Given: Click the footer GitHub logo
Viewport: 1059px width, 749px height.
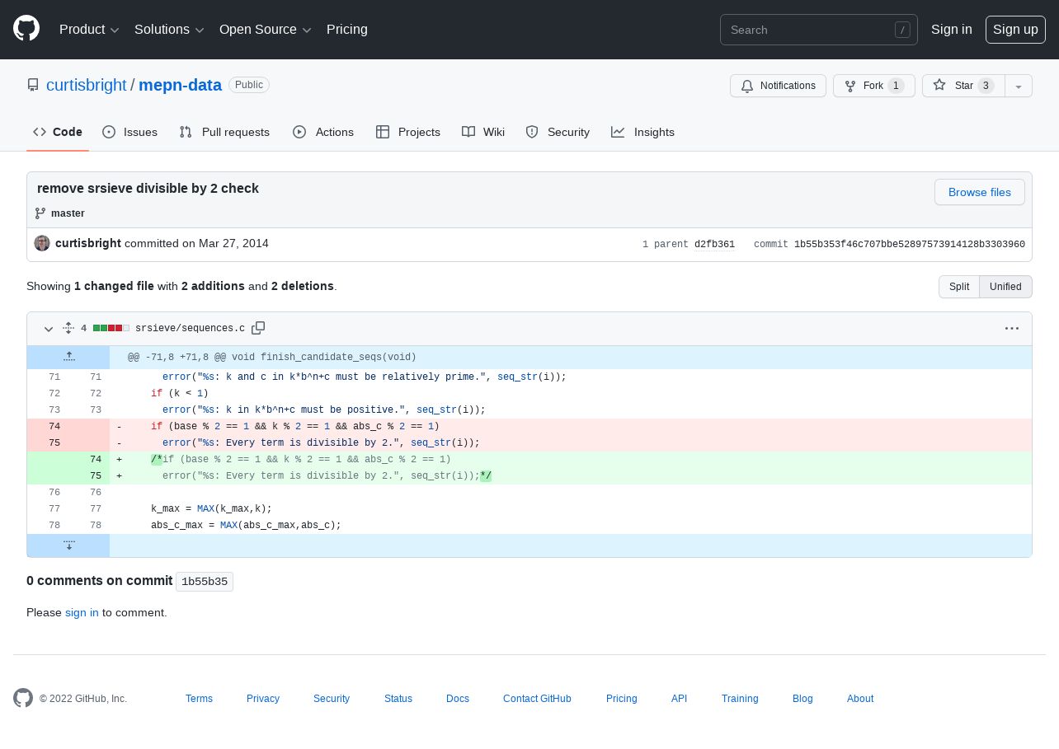Looking at the screenshot, I should 23,698.
